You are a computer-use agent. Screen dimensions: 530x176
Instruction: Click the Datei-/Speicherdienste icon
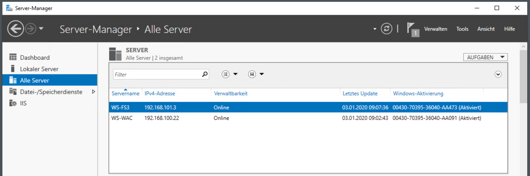(x=13, y=92)
